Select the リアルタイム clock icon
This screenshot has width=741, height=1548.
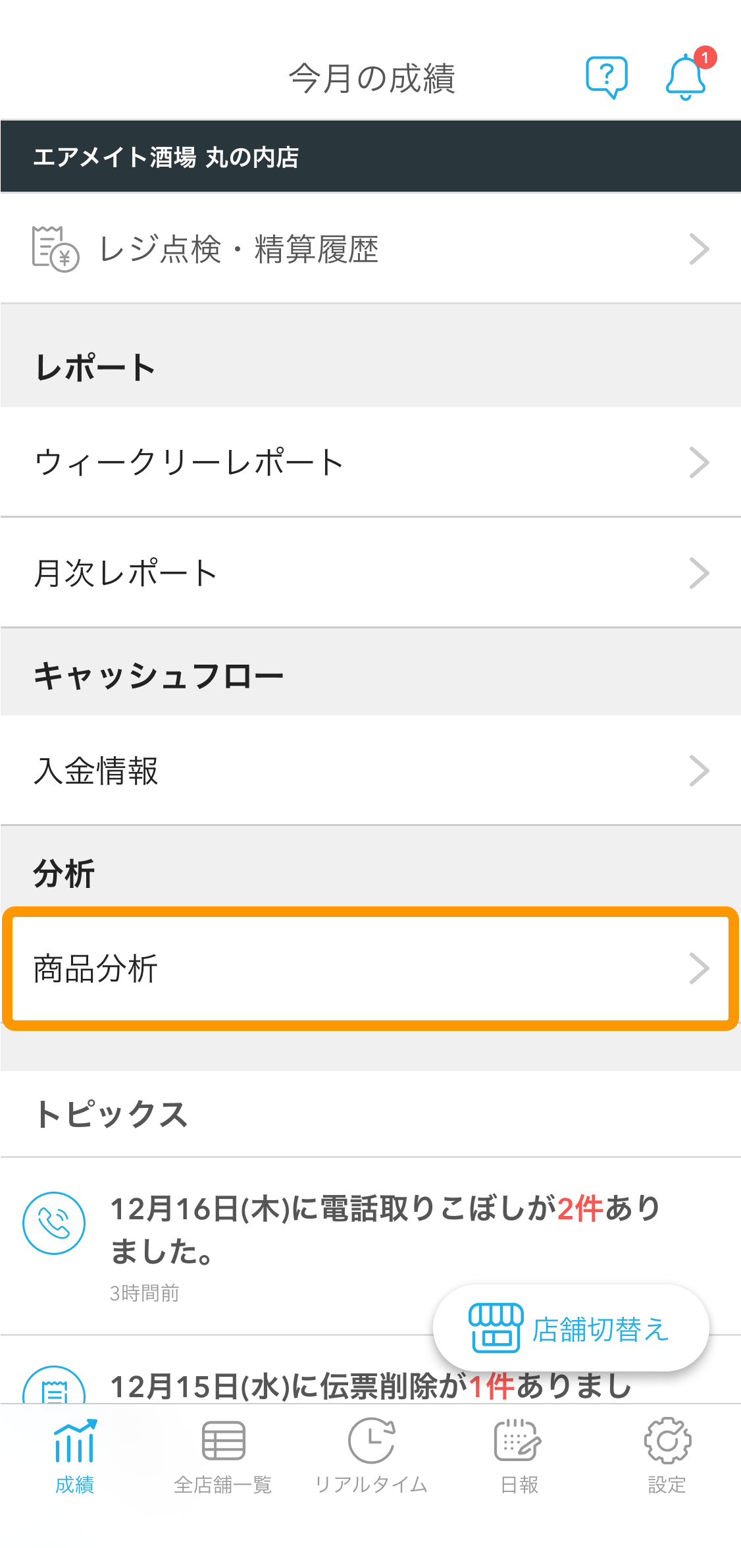370,1439
